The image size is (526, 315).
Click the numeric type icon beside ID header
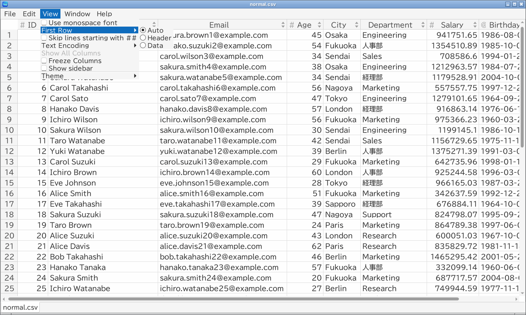(22, 25)
